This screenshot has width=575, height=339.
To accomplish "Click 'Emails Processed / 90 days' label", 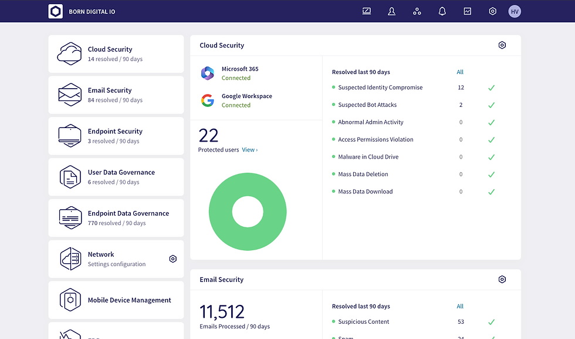I will click(x=235, y=327).
